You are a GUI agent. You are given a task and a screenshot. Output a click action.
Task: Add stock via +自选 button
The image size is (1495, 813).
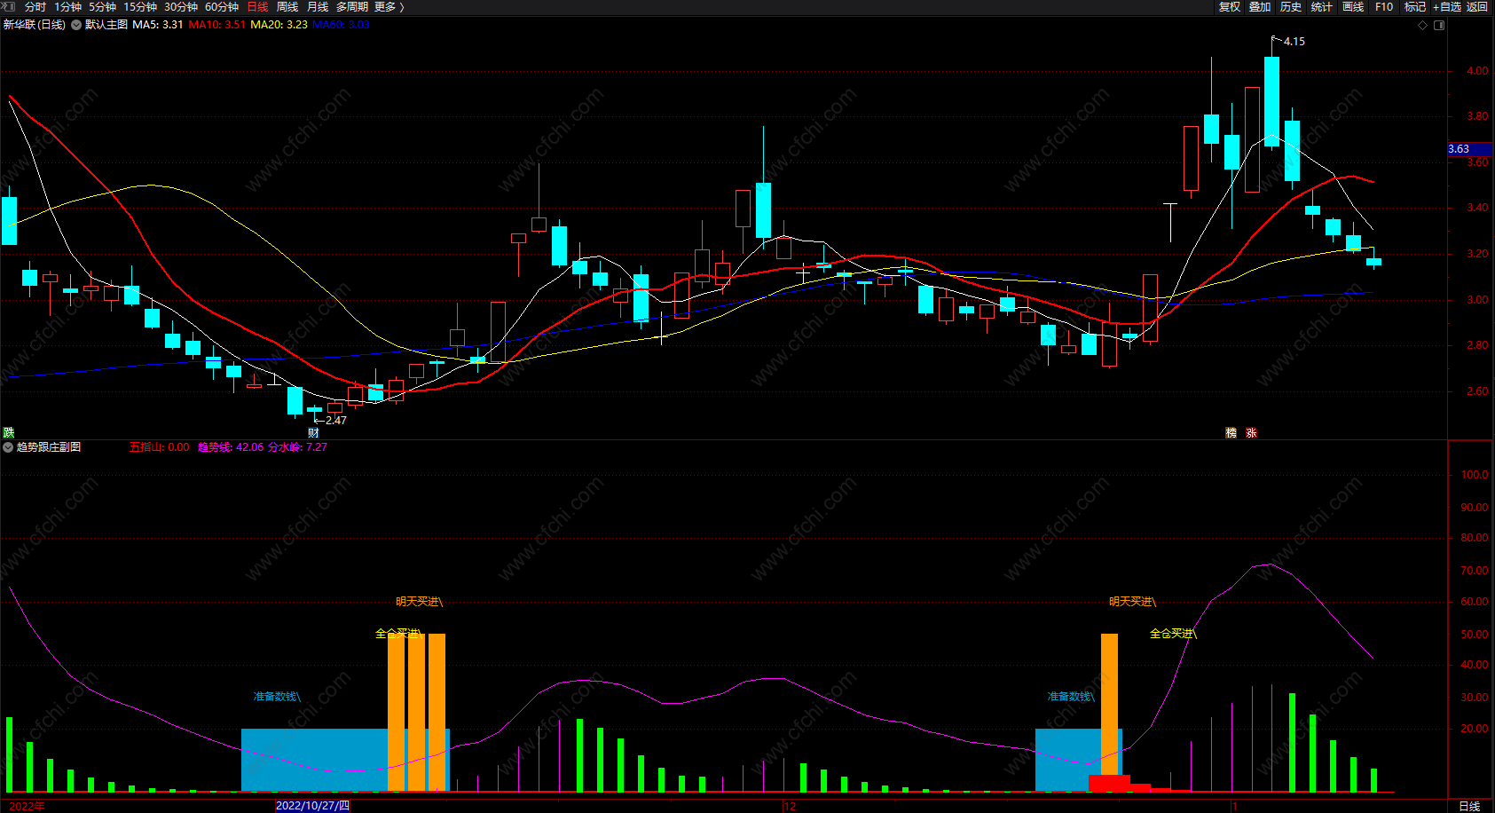pyautogui.click(x=1447, y=7)
